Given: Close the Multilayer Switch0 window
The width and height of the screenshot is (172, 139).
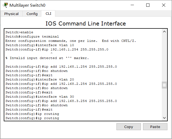Looking at the screenshot, I should pyautogui.click(x=164, y=5).
